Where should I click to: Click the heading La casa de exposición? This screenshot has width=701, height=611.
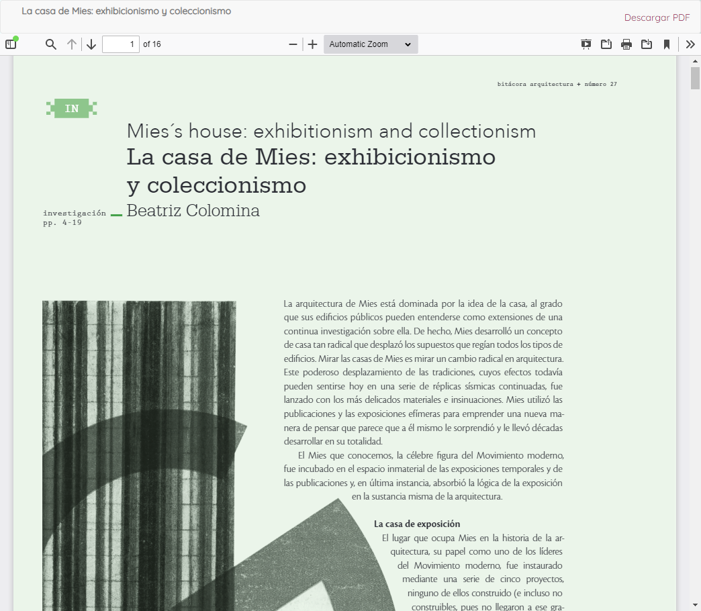pyautogui.click(x=417, y=524)
